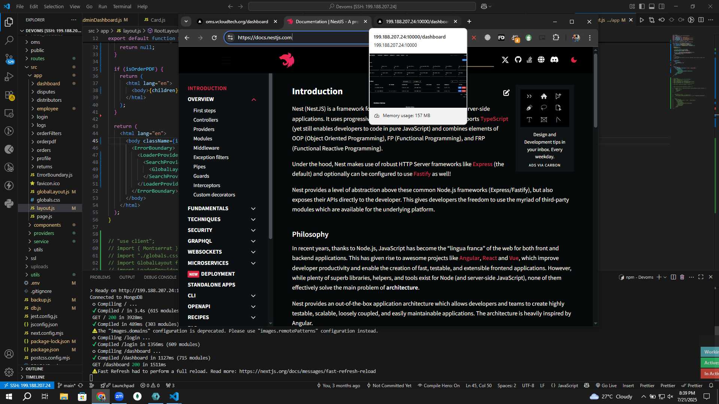Click the edit page icon beside Introduction
Viewport: 719px width, 404px height.
coord(506,92)
